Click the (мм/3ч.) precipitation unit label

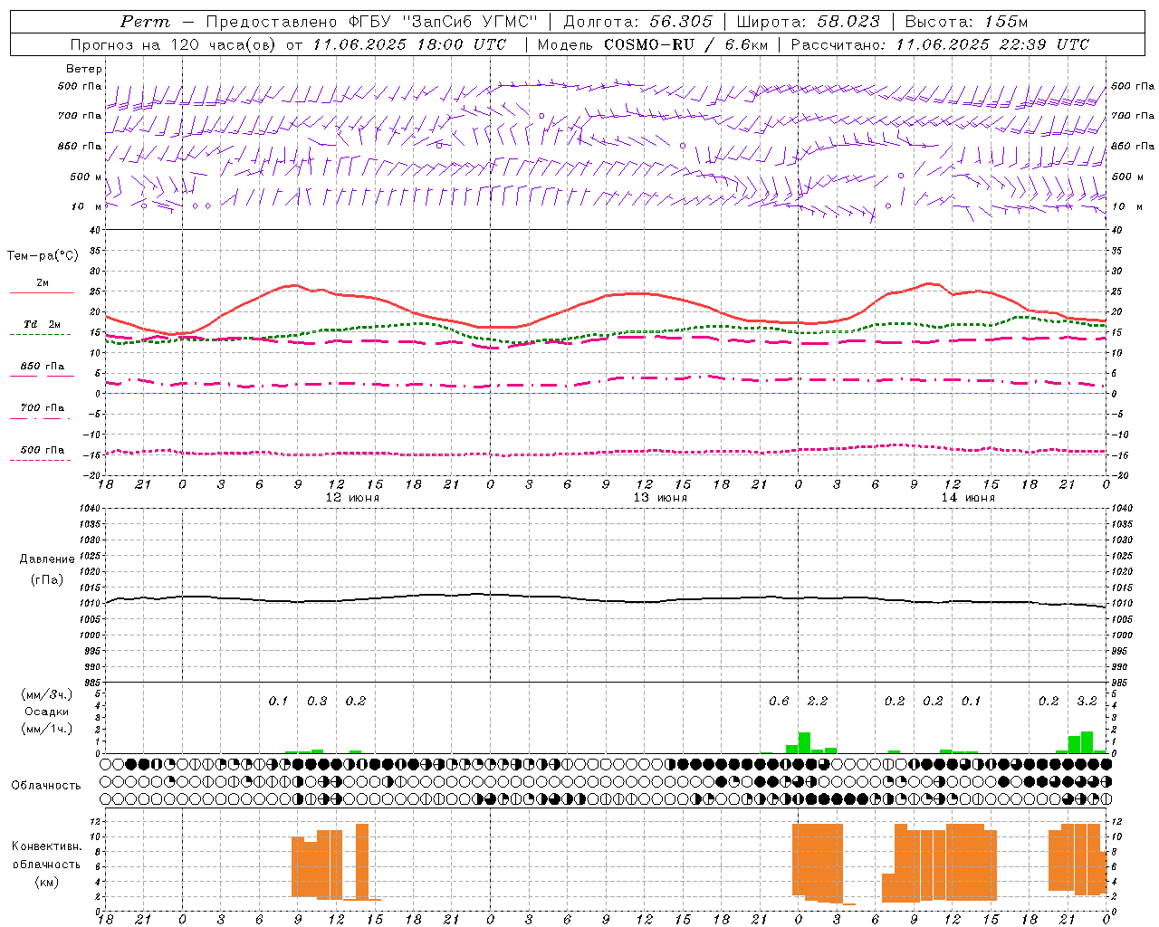coord(47,694)
